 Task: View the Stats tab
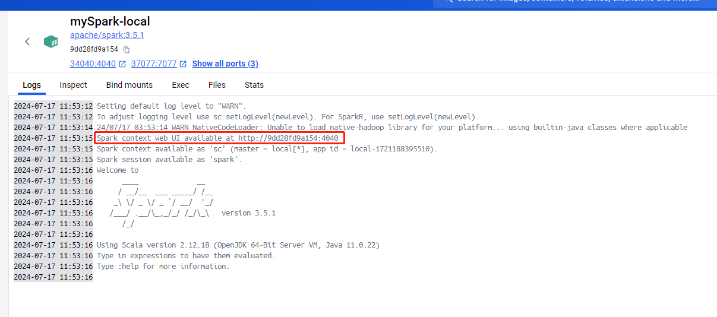[x=254, y=85]
